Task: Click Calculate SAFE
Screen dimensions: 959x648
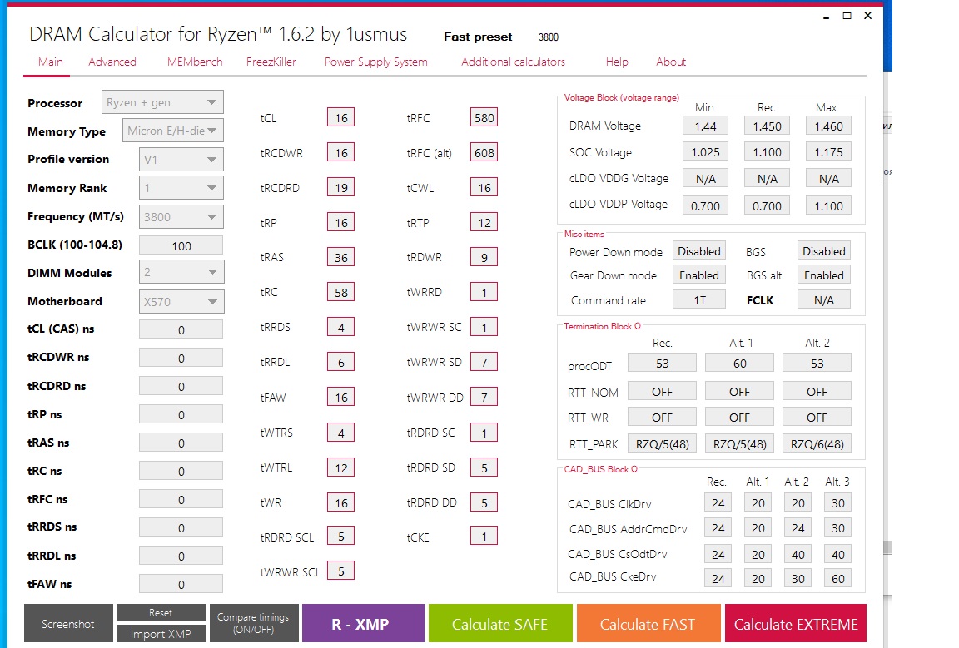Action: [500, 623]
